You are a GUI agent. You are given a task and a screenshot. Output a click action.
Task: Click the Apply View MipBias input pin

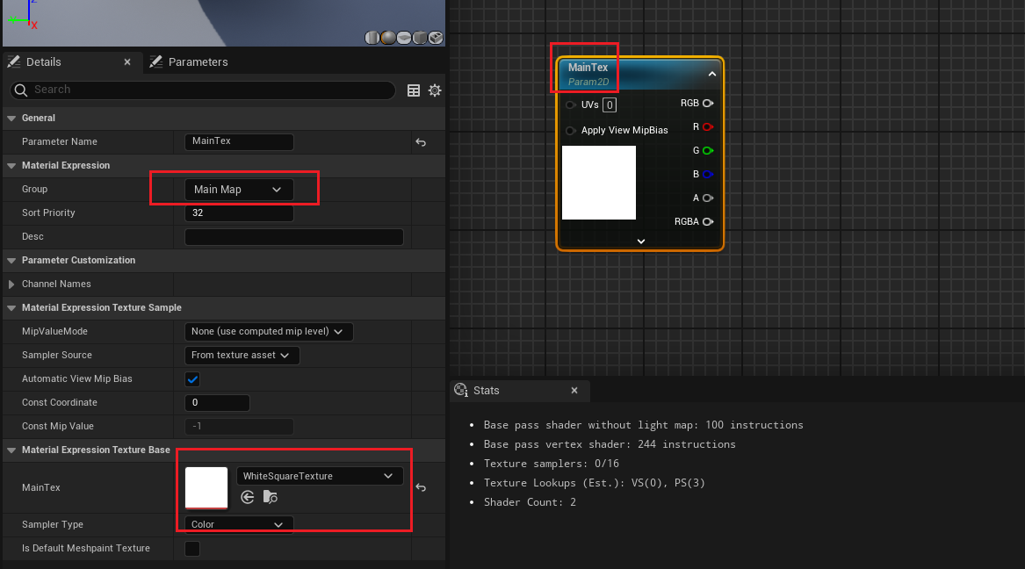570,130
